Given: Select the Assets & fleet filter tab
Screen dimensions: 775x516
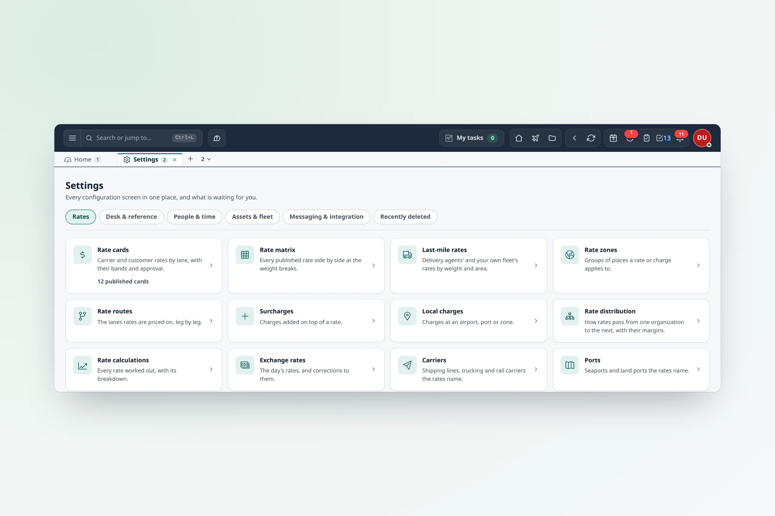Looking at the screenshot, I should tap(252, 217).
